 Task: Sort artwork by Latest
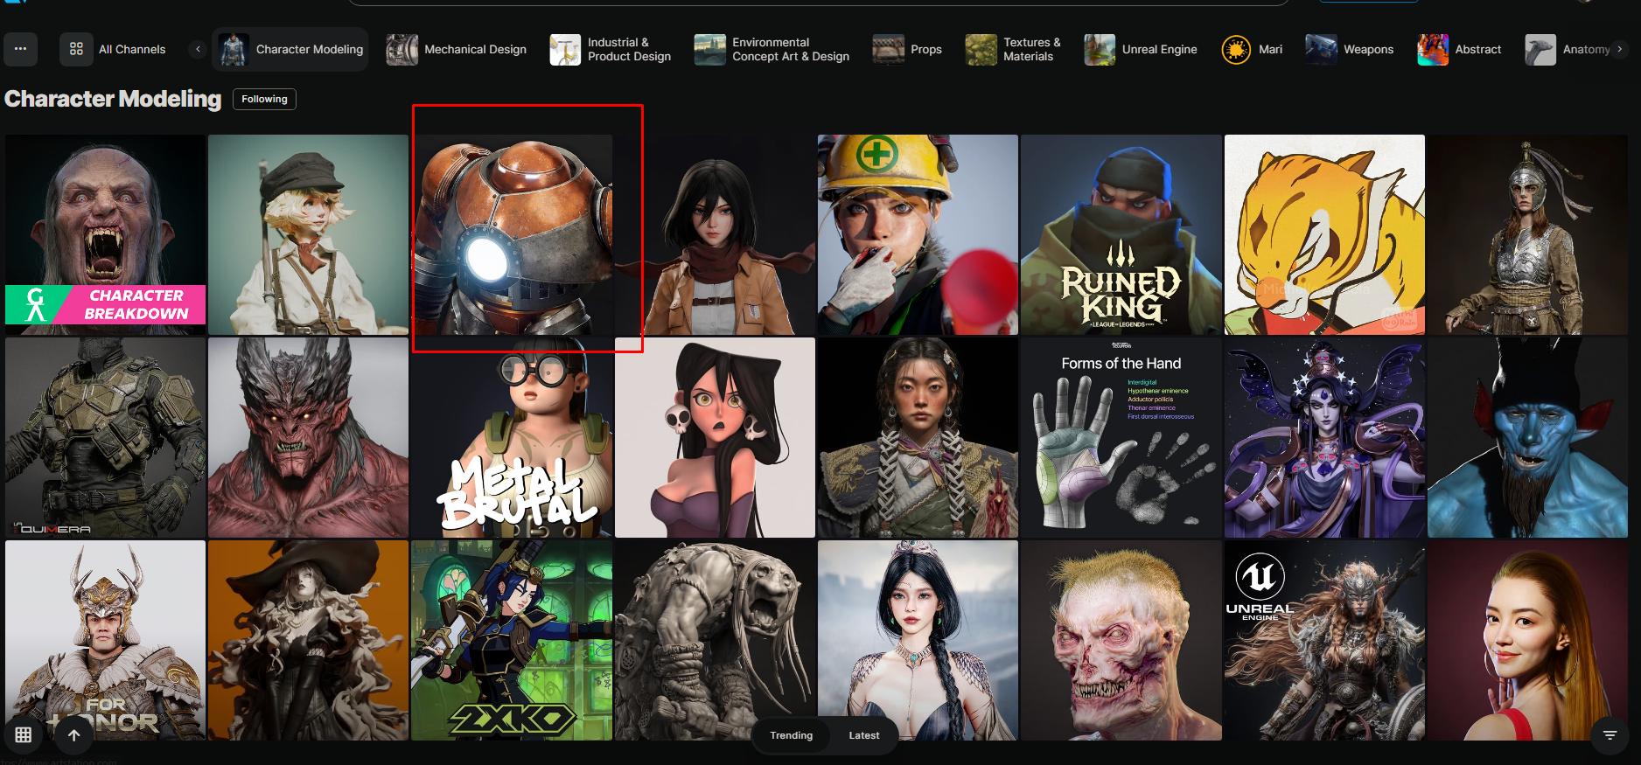[864, 735]
